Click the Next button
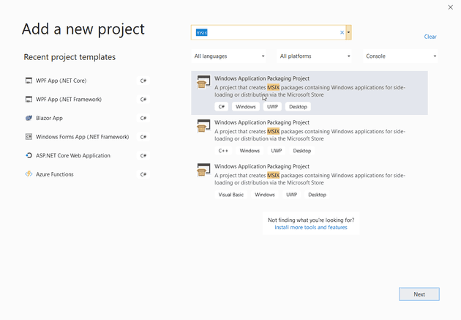Image resolution: width=461 pixels, height=320 pixels. 419,294
